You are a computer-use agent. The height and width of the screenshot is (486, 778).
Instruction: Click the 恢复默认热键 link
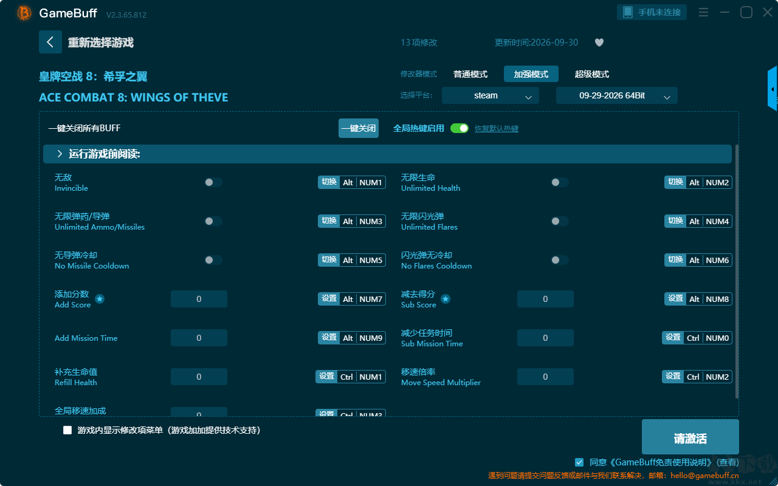pos(497,129)
